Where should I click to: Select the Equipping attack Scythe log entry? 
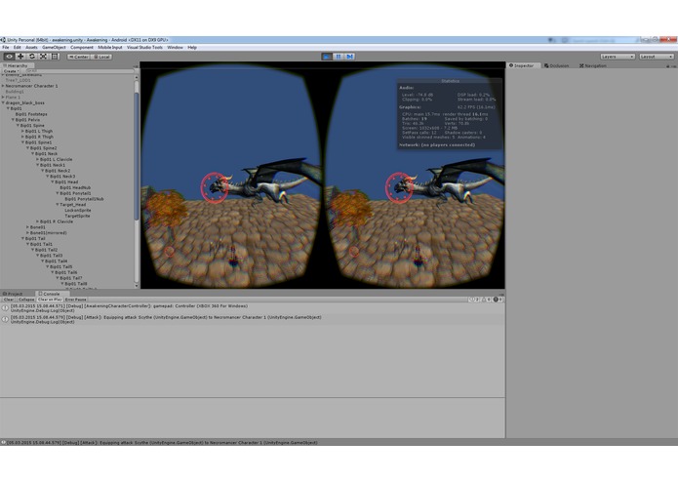tap(253, 319)
